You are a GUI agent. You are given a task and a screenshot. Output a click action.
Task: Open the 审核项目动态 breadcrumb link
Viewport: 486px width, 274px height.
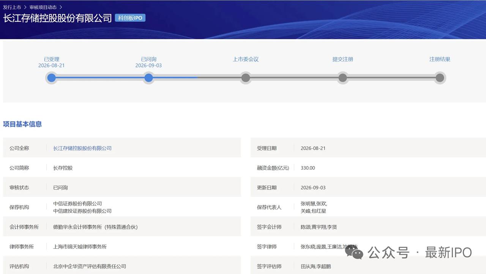[43, 7]
